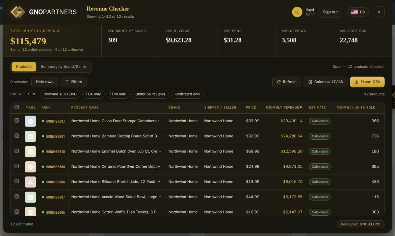The width and height of the screenshot is (395, 236).
Task: Sort by Monthly Units Sold header
Action: point(356,107)
